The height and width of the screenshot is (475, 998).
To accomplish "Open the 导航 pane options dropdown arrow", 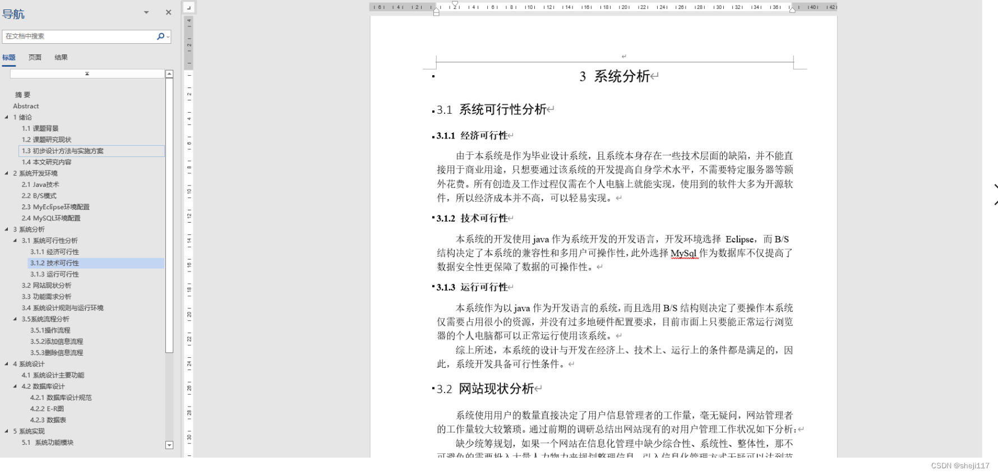I will click(x=146, y=12).
